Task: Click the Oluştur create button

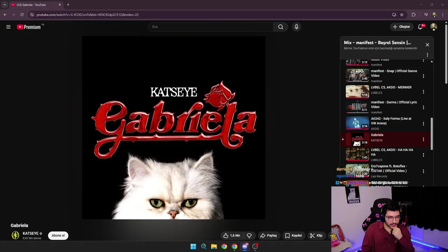Action: point(401,27)
